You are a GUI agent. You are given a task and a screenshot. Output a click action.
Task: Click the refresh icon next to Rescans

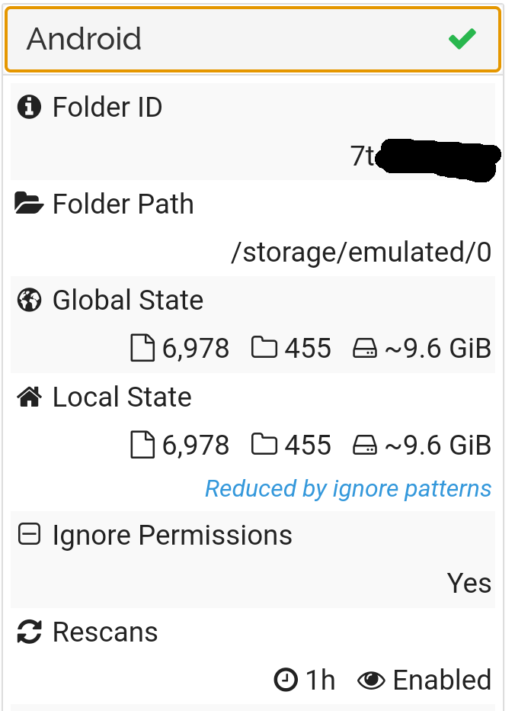(27, 631)
